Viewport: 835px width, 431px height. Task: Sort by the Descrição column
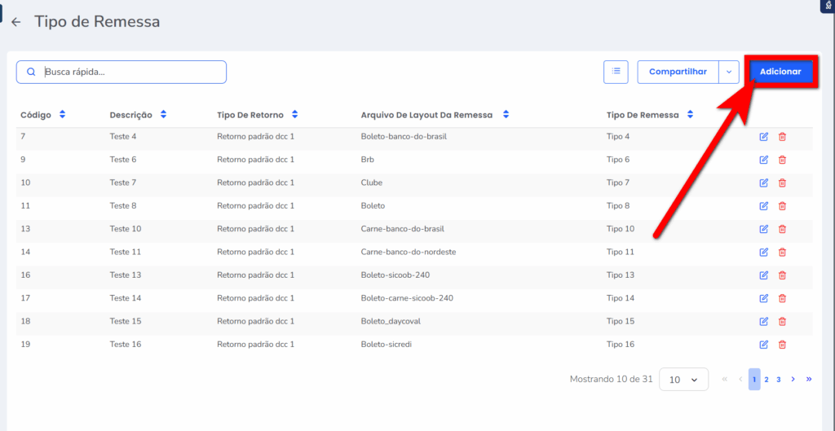click(163, 115)
